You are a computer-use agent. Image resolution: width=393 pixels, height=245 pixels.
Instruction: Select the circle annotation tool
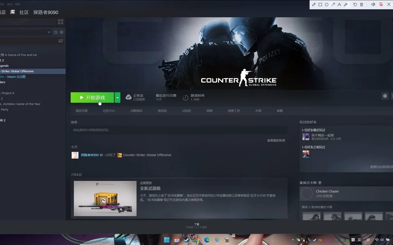[x=327, y=5]
